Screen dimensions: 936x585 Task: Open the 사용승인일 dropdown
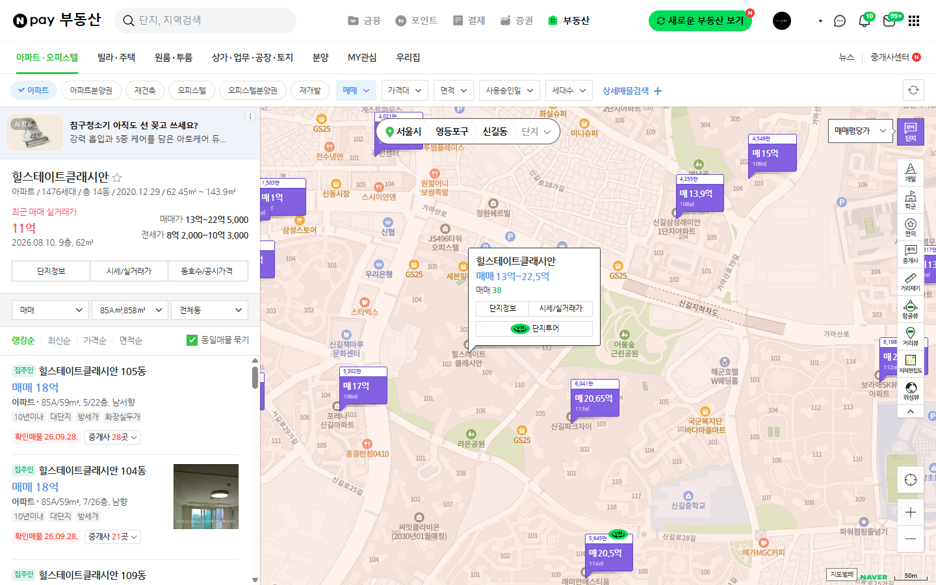(x=510, y=90)
